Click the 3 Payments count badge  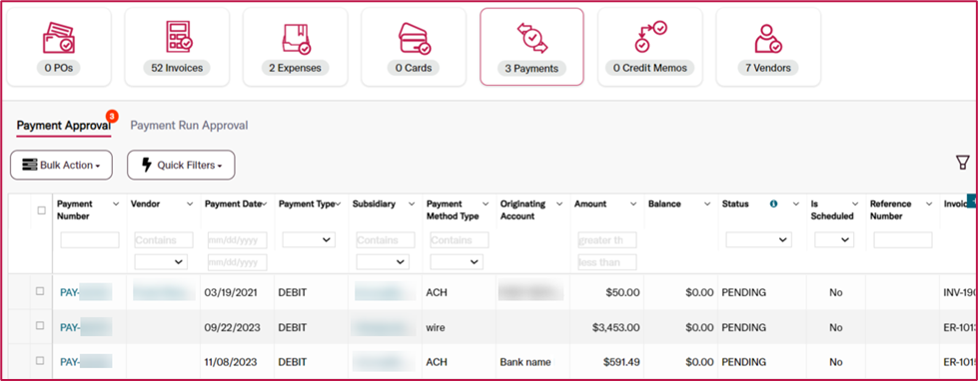click(531, 69)
